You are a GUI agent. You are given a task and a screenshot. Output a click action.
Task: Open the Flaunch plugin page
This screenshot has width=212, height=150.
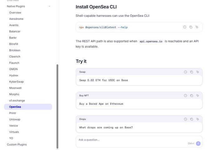pyautogui.click(x=14, y=63)
